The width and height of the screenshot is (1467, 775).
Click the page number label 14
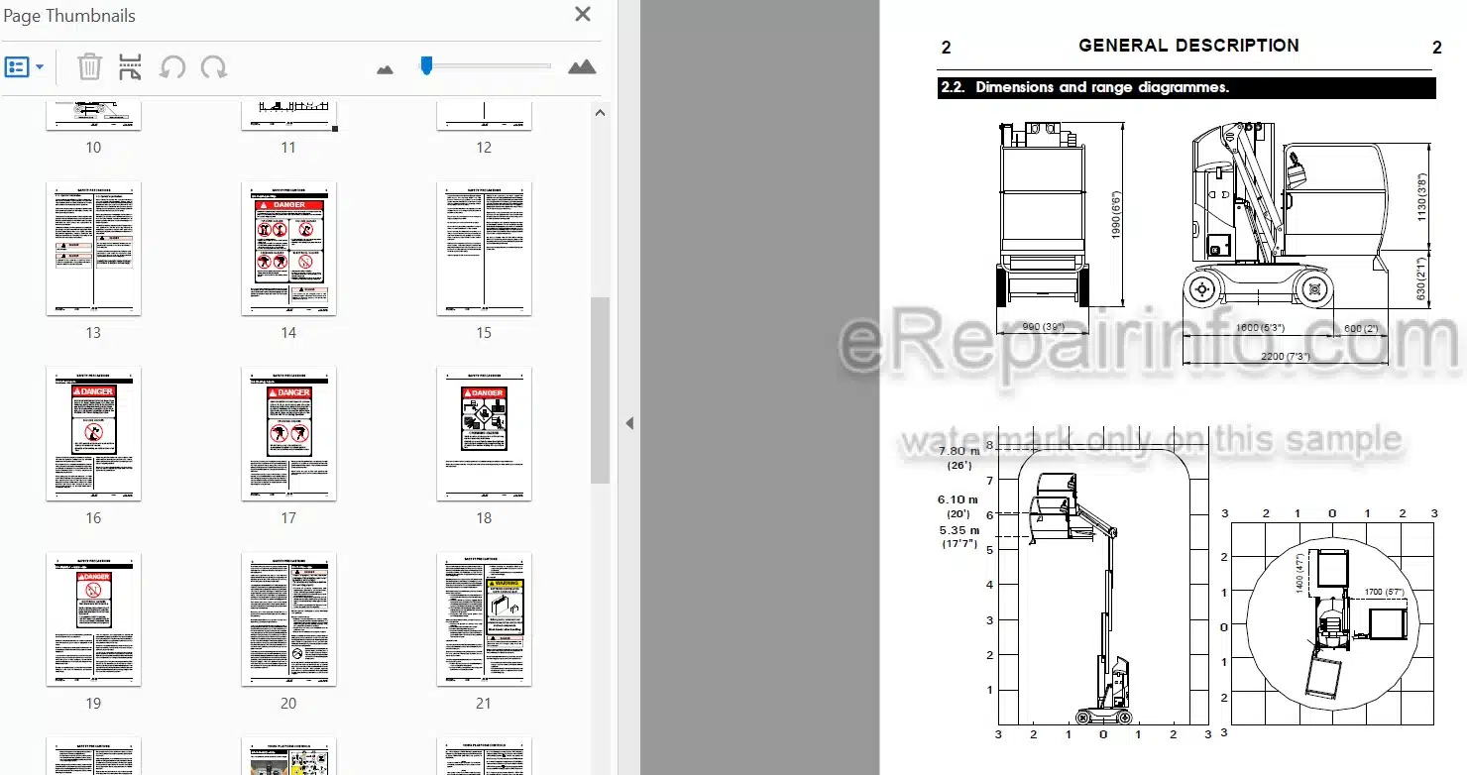tap(288, 333)
